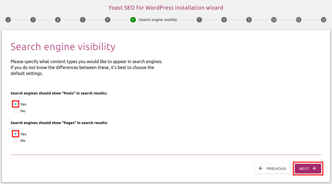Go to wizard step 2 circle
Image resolution: width=332 pixels, height=184 pixels.
tap(33, 20)
